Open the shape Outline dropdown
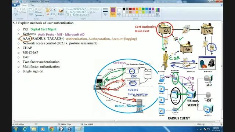Image resolution: width=235 pixels, height=132 pixels. pyautogui.click(x=95, y=9)
